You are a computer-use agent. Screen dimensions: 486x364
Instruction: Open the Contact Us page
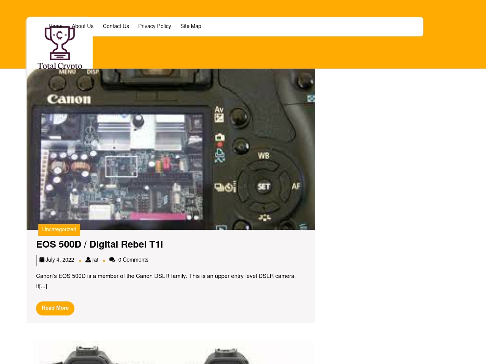pyautogui.click(x=116, y=26)
